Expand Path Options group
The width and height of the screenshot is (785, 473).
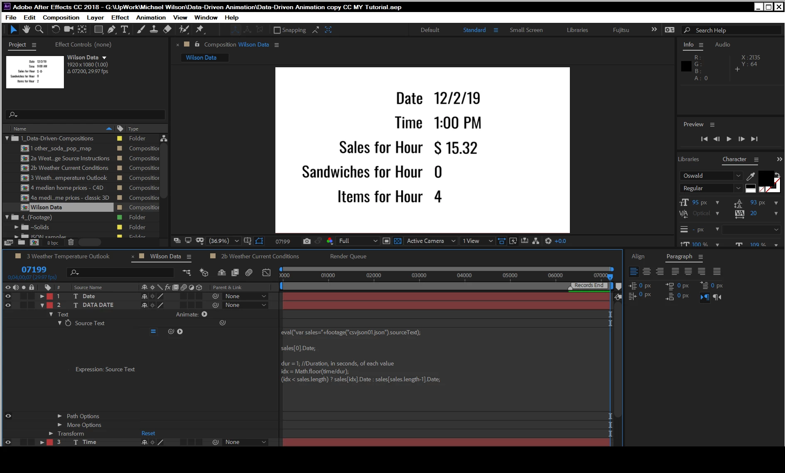click(x=59, y=416)
